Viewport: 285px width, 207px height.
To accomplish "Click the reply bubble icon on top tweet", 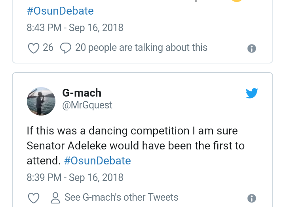I will pyautogui.click(x=65, y=48).
